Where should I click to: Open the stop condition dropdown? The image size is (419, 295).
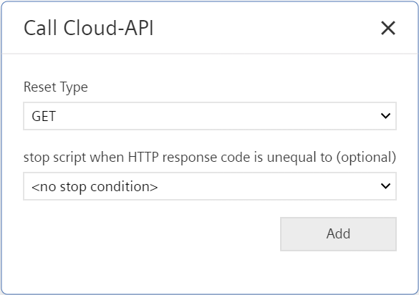coord(210,186)
